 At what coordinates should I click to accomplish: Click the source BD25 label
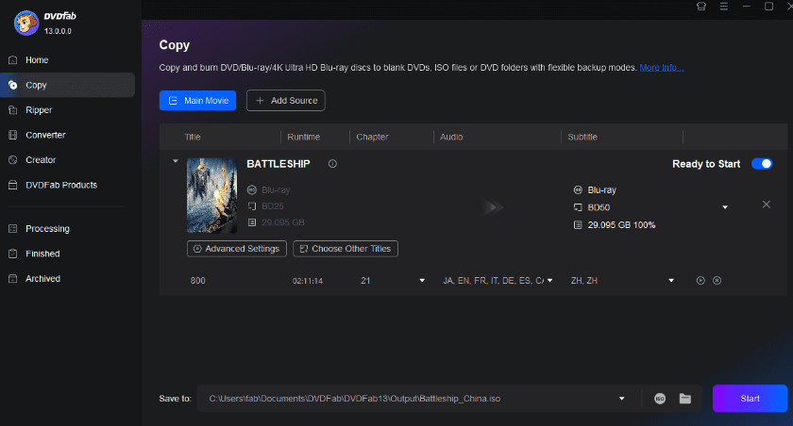pyautogui.click(x=273, y=206)
